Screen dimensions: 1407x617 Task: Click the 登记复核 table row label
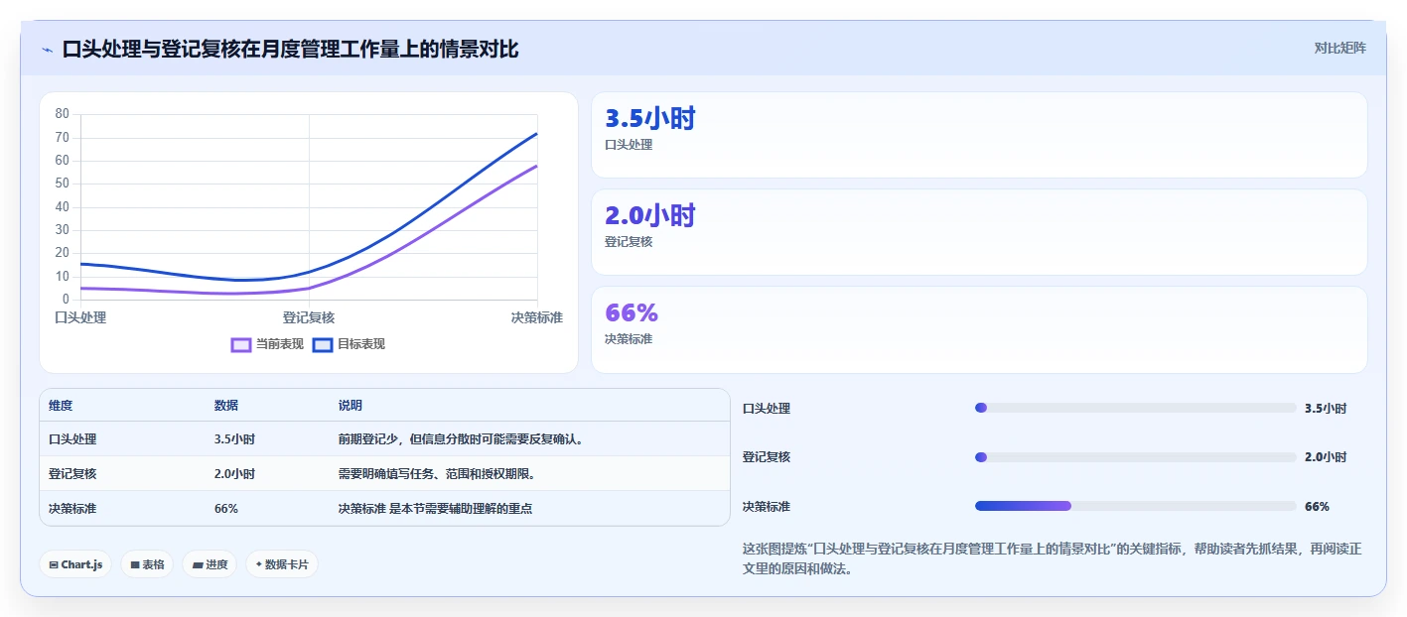point(72,474)
